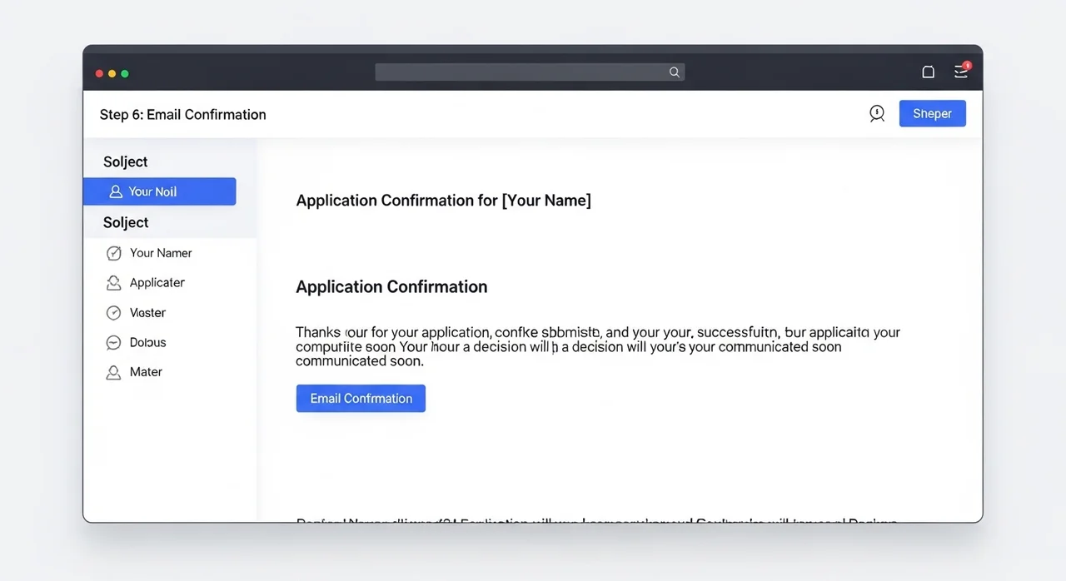Click the red close window dot
The width and height of the screenshot is (1066, 581).
100,73
